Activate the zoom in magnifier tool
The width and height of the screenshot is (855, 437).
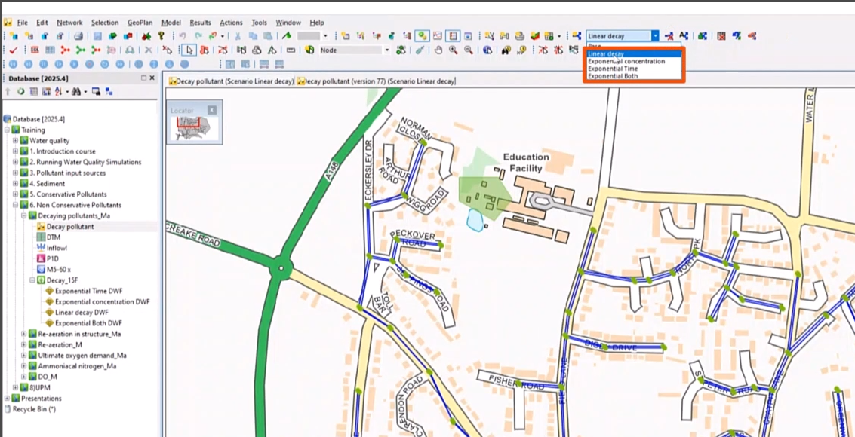point(453,50)
